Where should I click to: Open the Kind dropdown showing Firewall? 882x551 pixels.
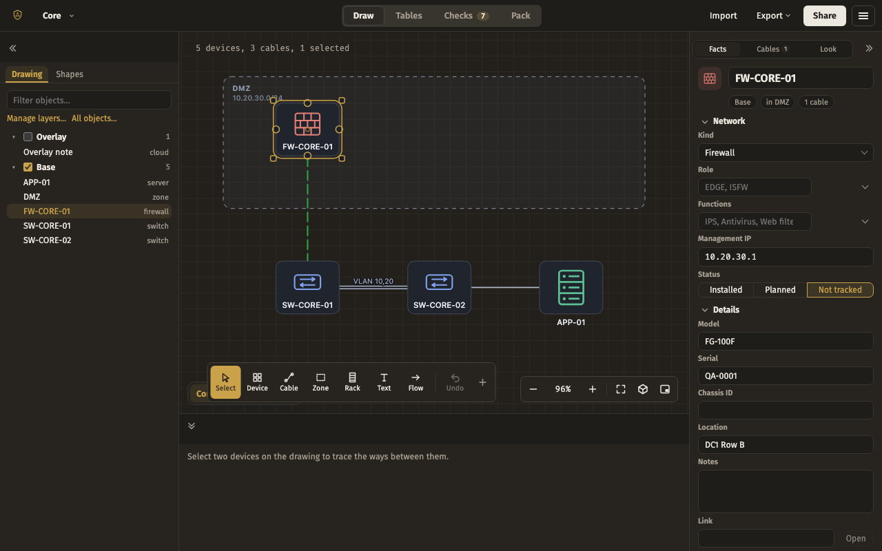point(786,153)
